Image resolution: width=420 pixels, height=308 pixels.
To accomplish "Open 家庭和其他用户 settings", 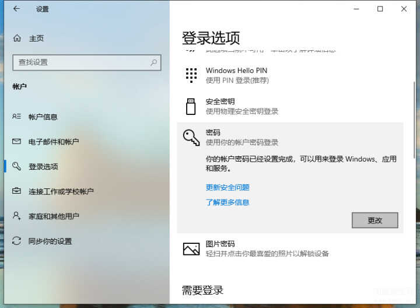I will click(x=54, y=216).
